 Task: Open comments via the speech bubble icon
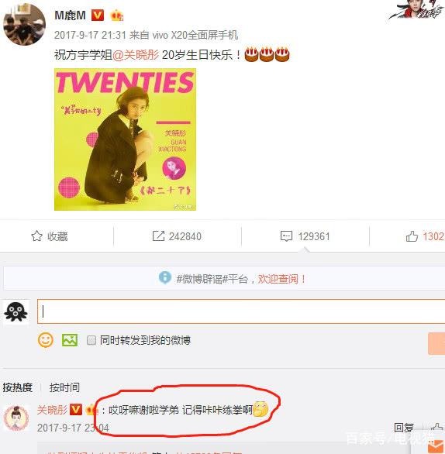coord(286,236)
